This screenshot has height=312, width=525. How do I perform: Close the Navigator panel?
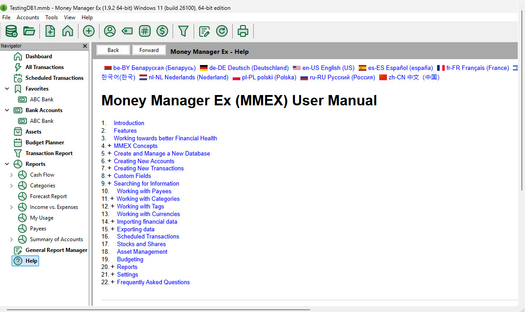coord(85,46)
